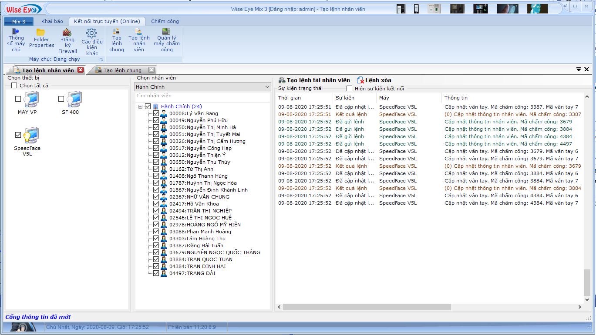Collapse the Hành Chính (24) tree node
596x335 pixels.
(x=140, y=106)
